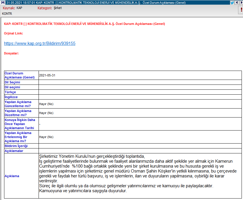Image resolution: width=243 pixels, height=200 pixels.
Task: Click the Özel Durum Açıklaması (Genel) table cell
Action: [x=21, y=75]
